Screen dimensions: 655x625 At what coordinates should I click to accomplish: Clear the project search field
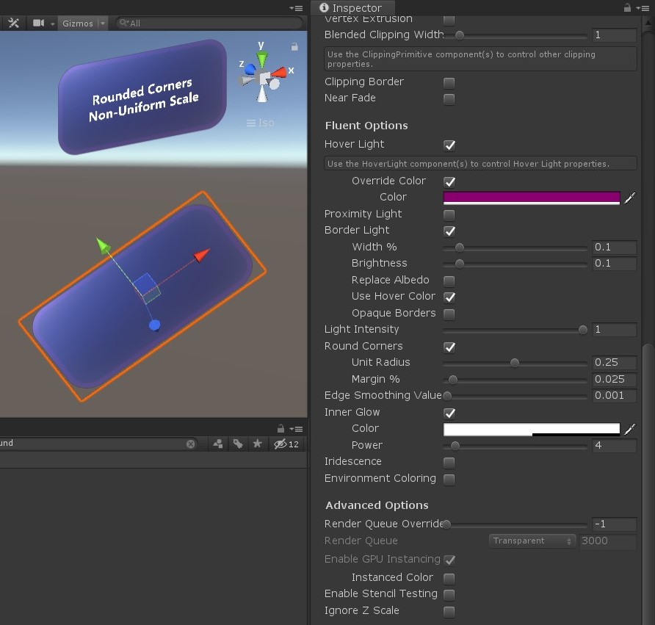pos(190,444)
